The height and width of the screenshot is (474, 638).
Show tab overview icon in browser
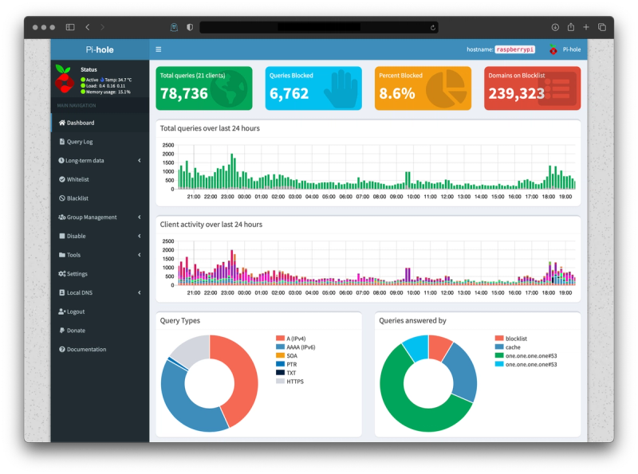pyautogui.click(x=602, y=27)
